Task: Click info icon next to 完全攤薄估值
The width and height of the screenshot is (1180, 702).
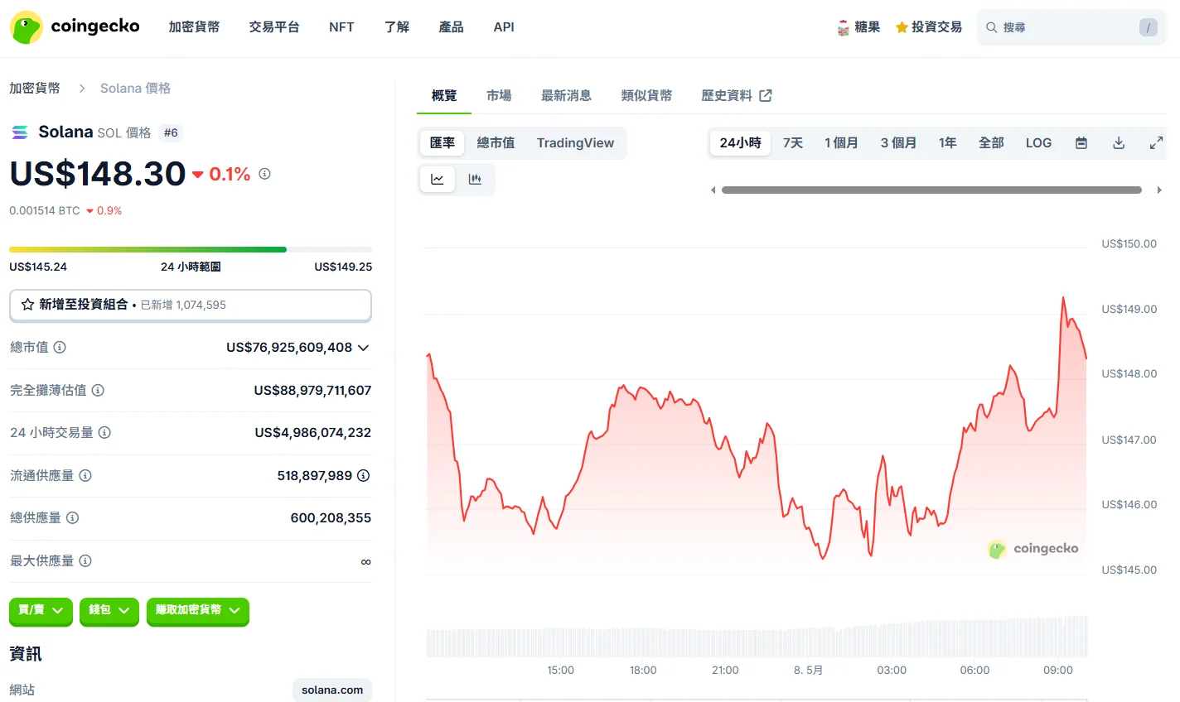Action: 98,390
